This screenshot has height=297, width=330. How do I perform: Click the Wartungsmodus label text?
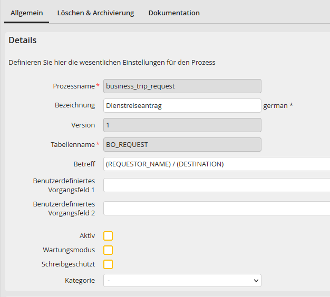tap(69, 250)
